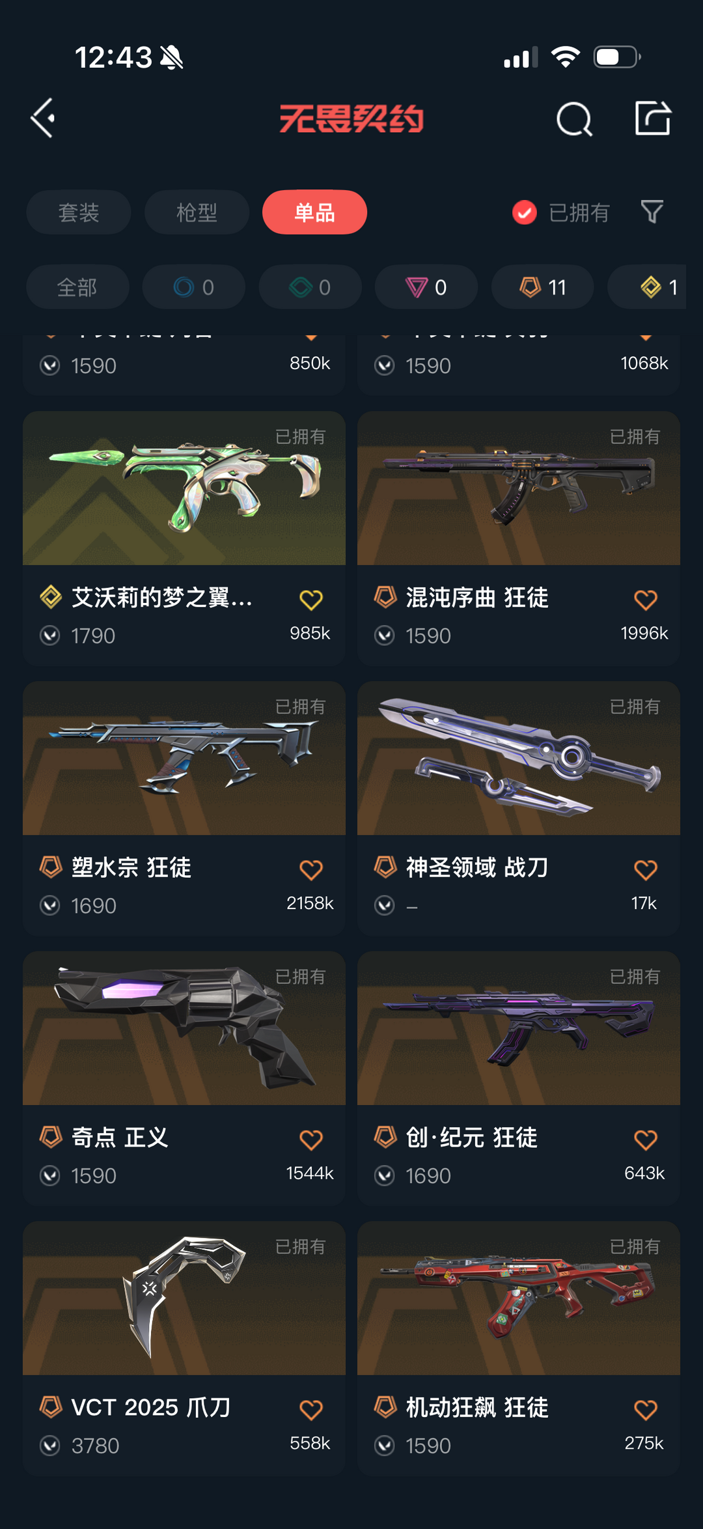Image resolution: width=703 pixels, height=1529 pixels.
Task: Select the yellow tier filter showing 1
Action: pos(648,287)
